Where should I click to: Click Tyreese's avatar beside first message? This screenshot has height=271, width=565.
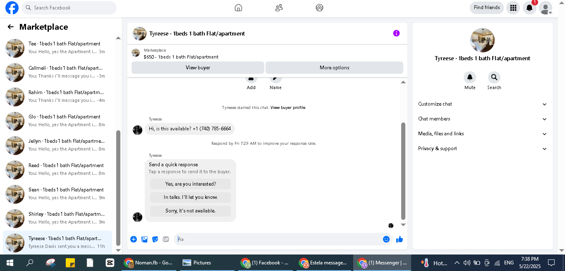[137, 130]
